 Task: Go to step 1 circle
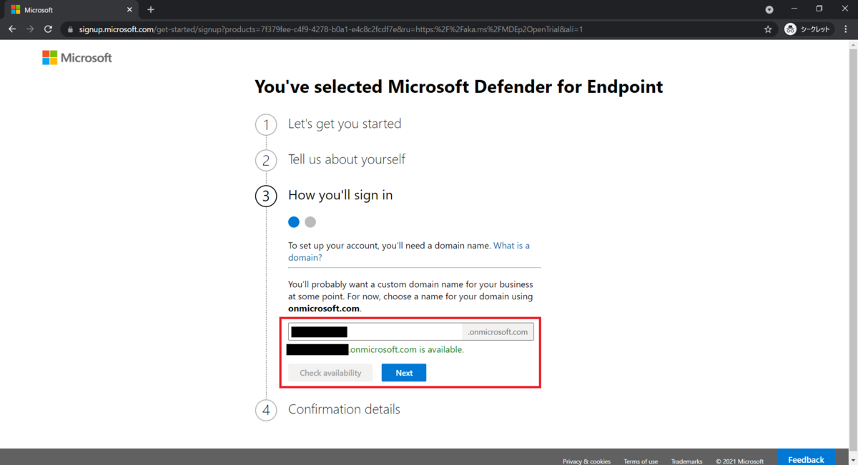pyautogui.click(x=266, y=125)
